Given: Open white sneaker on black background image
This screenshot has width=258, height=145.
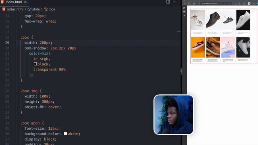Looking at the screenshot, I should coord(243,20).
